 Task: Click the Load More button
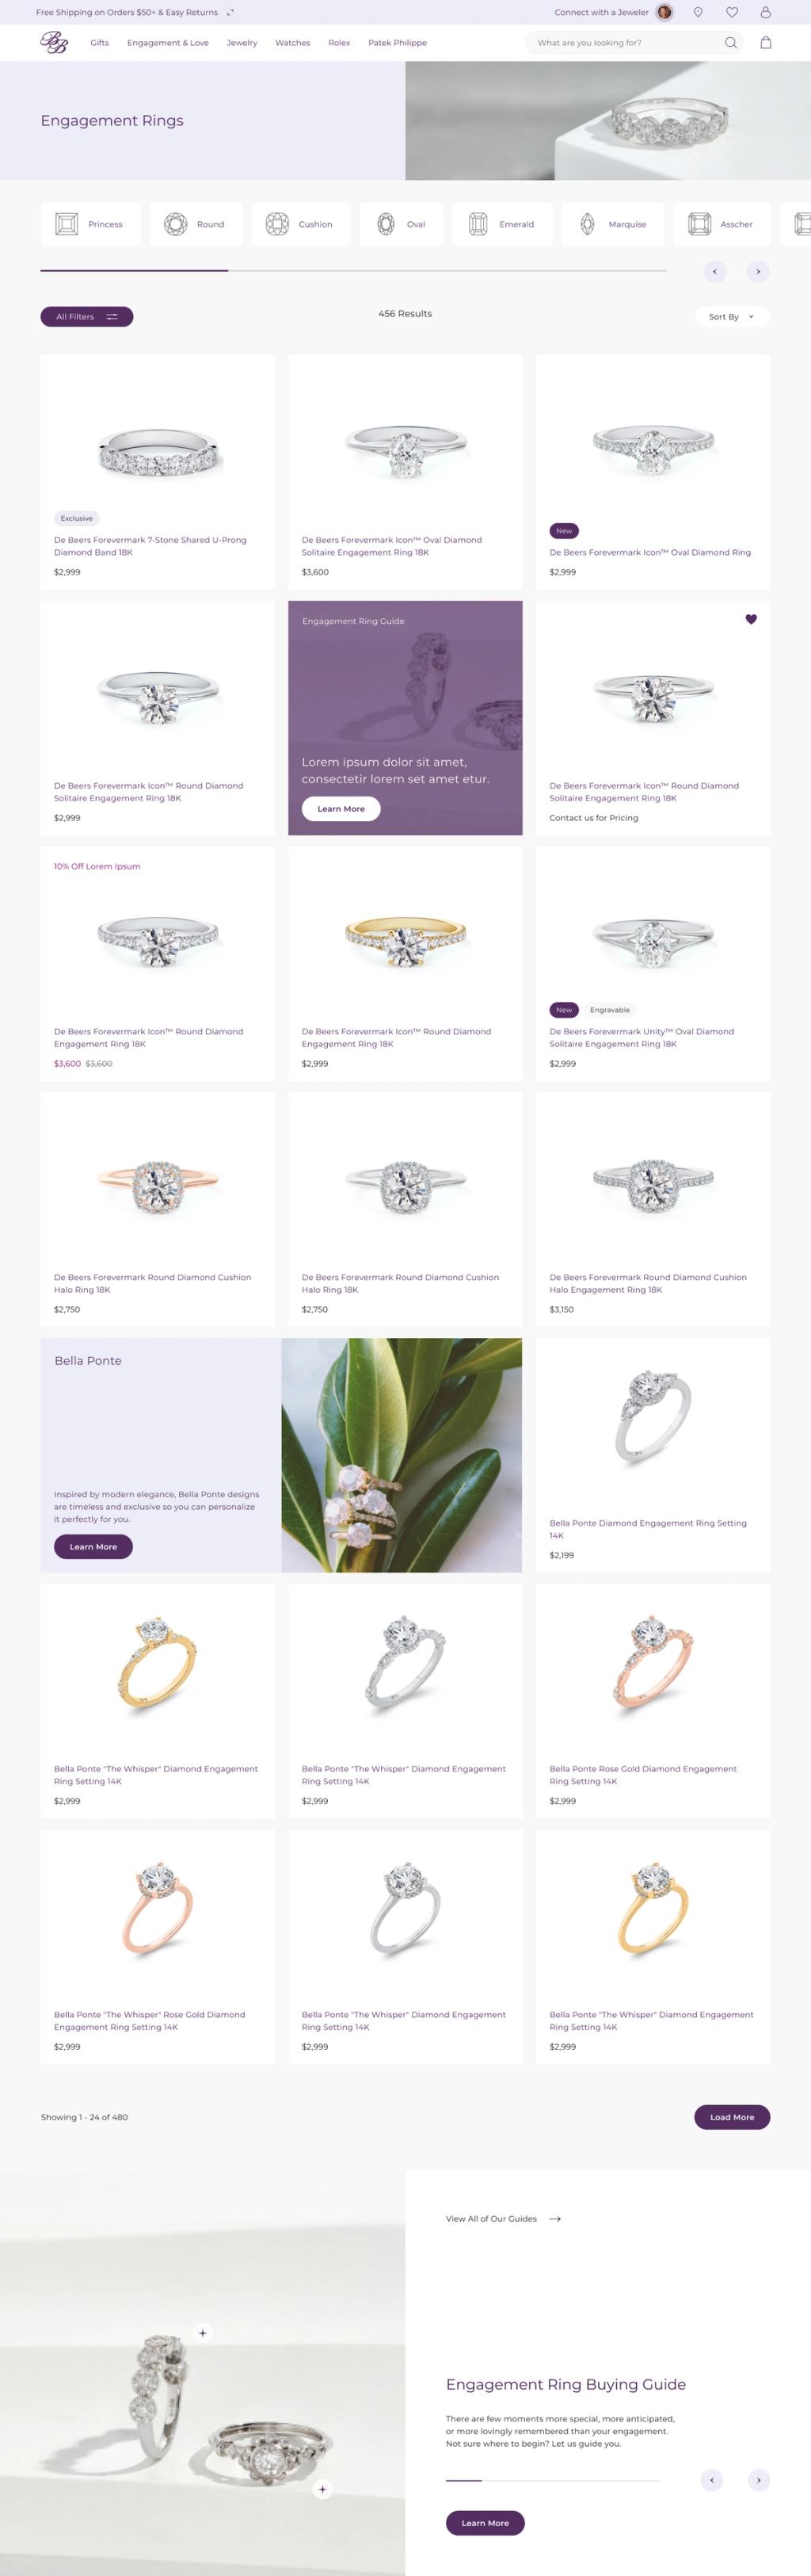pyautogui.click(x=732, y=2117)
